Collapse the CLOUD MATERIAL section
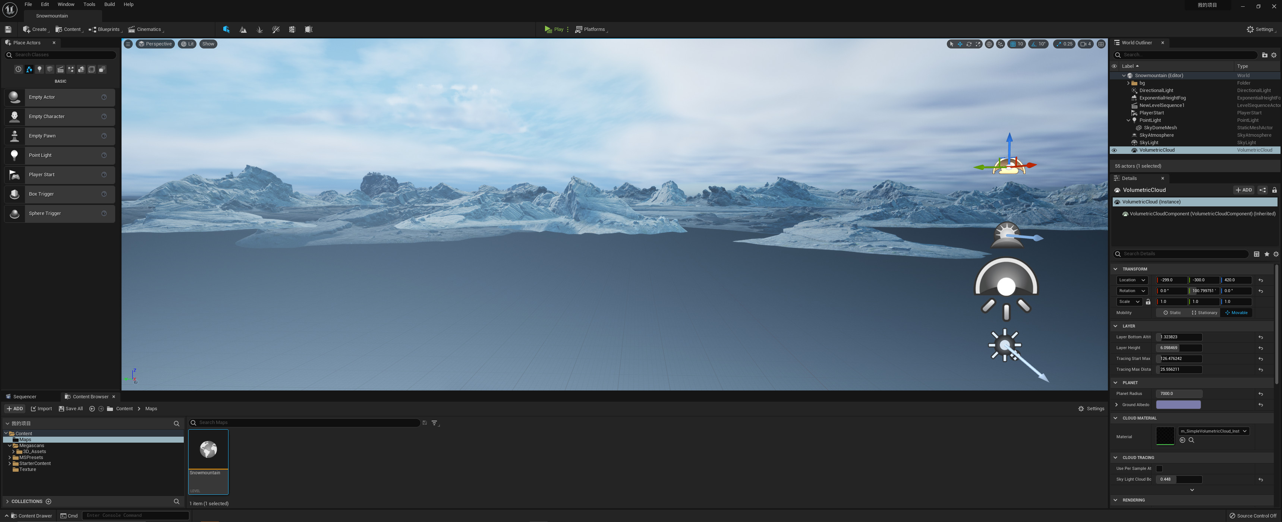This screenshot has height=522, width=1282. click(1115, 418)
